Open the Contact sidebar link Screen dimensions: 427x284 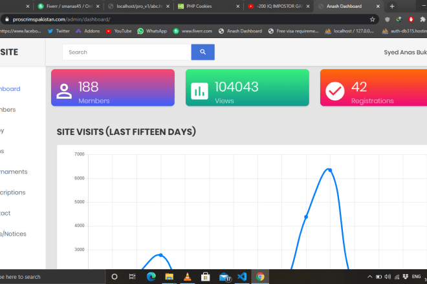click(5, 213)
